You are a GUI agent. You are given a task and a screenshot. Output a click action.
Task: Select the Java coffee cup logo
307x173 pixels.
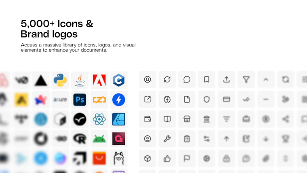click(x=80, y=80)
